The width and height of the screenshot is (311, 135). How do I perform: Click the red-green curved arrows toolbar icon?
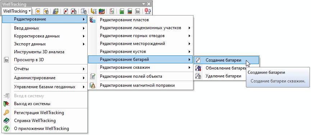112,11
